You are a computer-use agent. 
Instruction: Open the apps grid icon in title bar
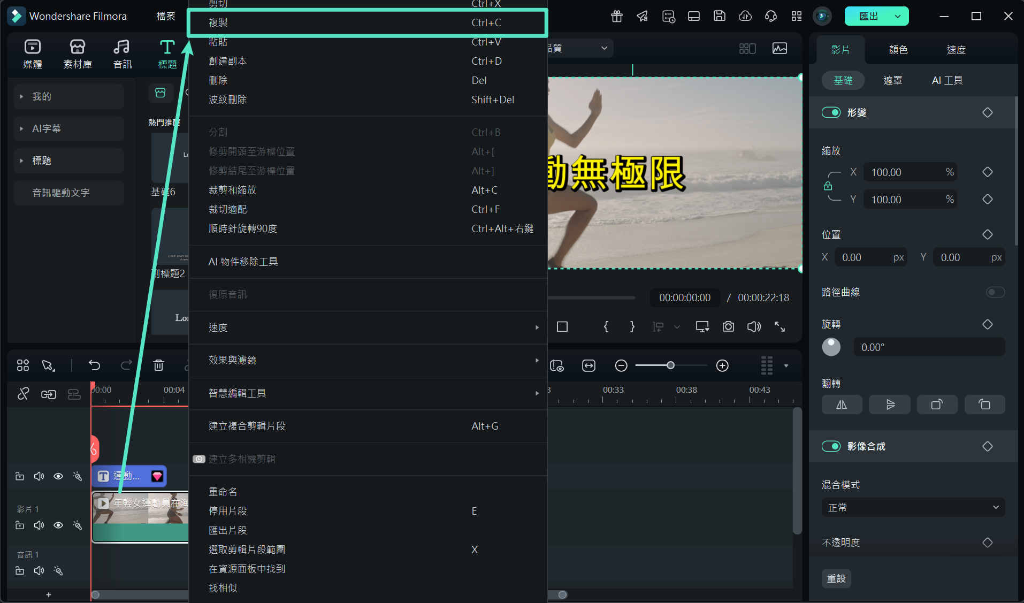pos(797,16)
